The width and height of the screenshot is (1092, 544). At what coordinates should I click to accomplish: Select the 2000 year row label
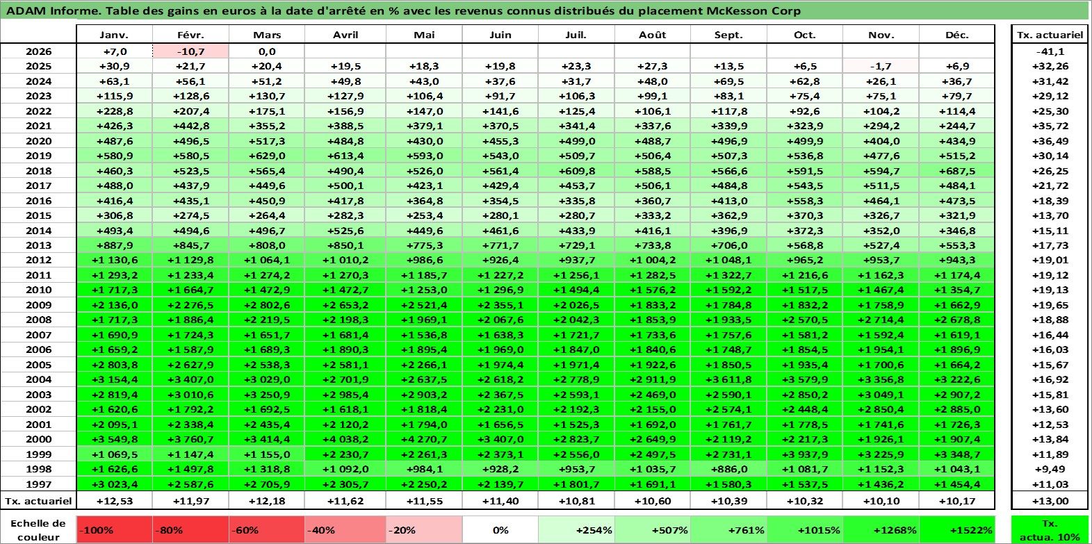pyautogui.click(x=38, y=439)
